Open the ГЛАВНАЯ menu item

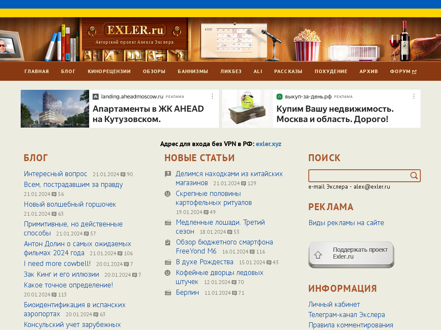(x=37, y=71)
